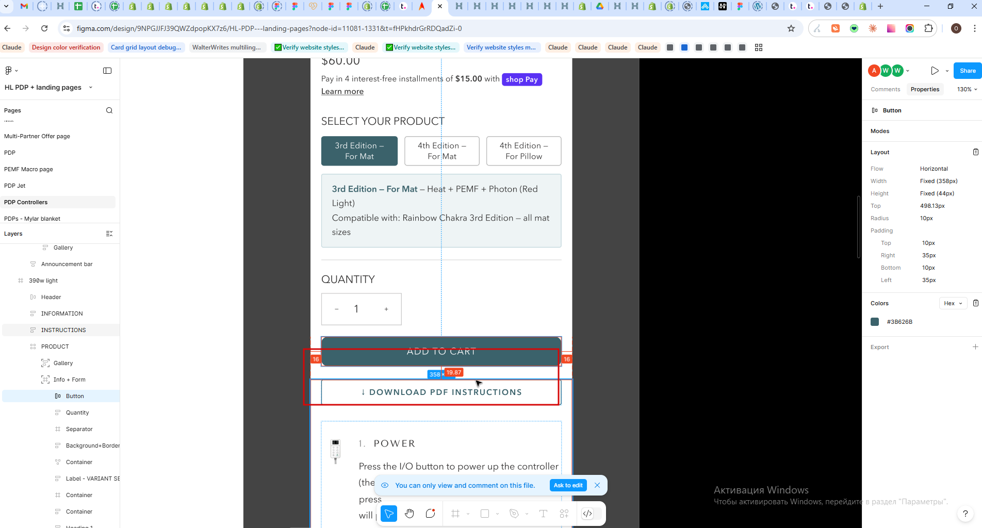Click the Ask to edit button
Screen dimensions: 982x528
568,485
